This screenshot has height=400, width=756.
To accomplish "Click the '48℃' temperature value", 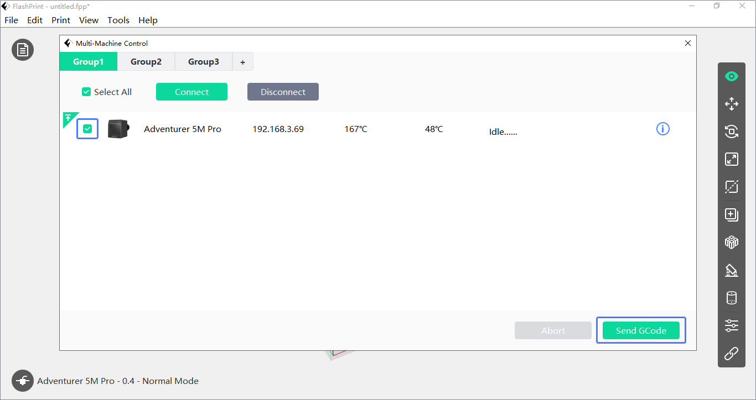I will coord(434,129).
